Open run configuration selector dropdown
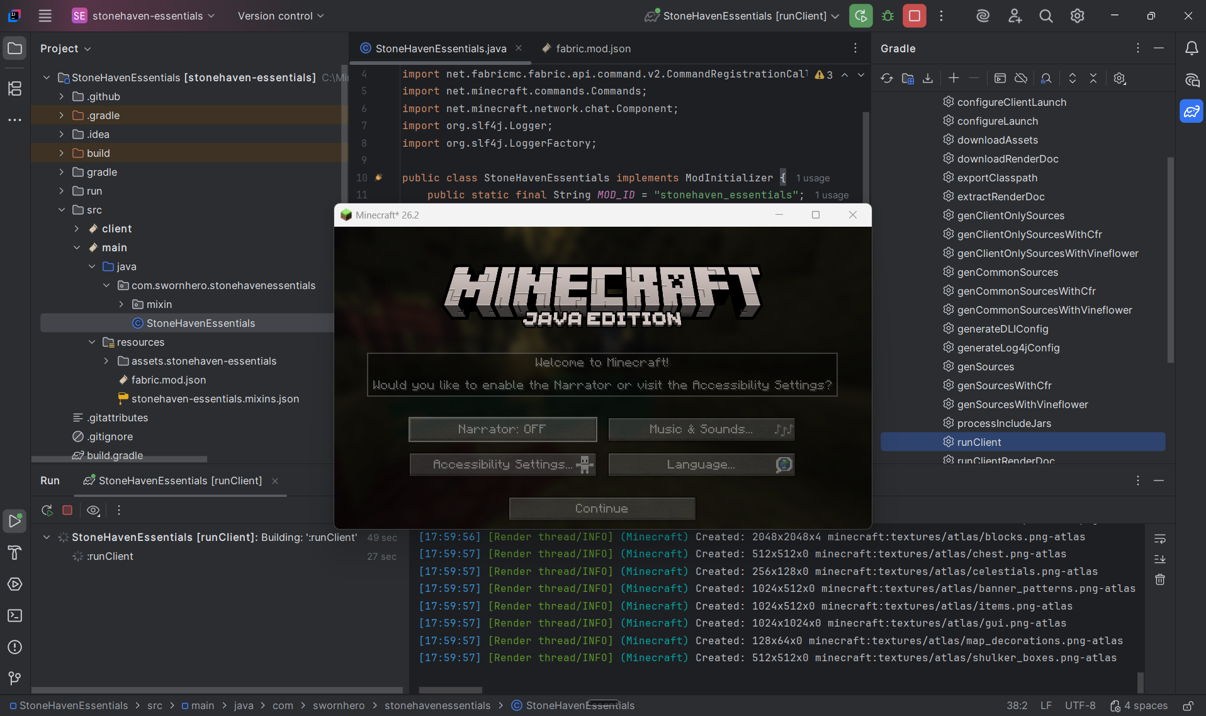Viewport: 1206px width, 716px height. 742,16
